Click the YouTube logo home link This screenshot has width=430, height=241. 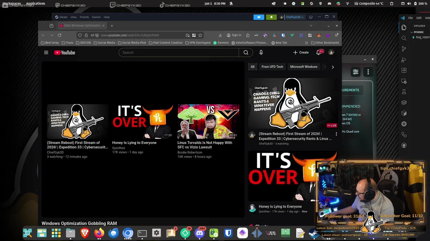tap(64, 53)
